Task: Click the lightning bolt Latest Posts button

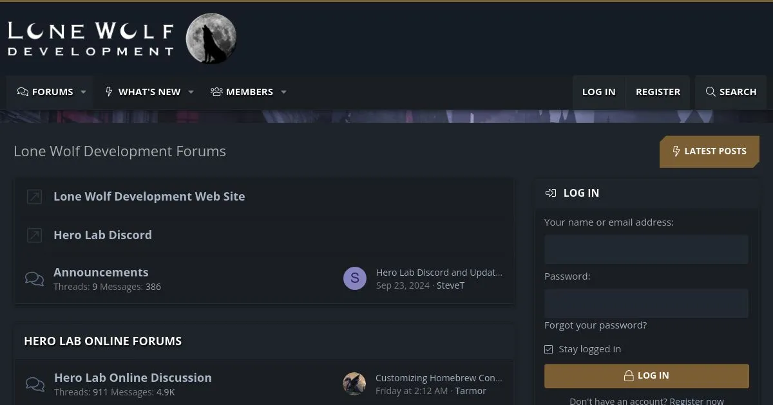Action: 709,152
